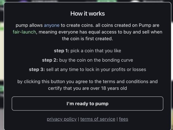This screenshot has width=173, height=130.
Task: Click the "I'm ready to pump" button
Action: (x=87, y=103)
